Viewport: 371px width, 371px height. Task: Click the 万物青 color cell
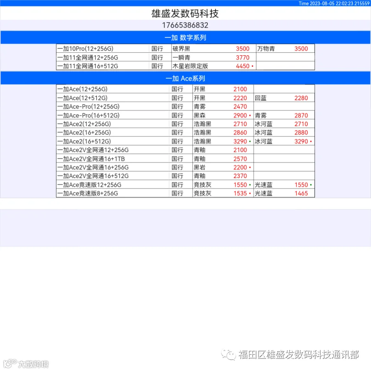(x=266, y=49)
